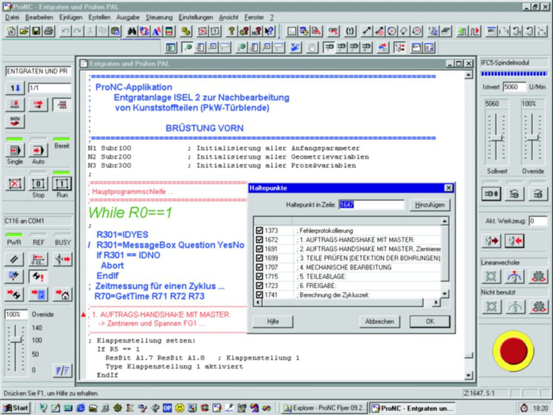Click the tool change-in icon below Akt. Werkzeug
This screenshot has height=415, width=553.
(x=515, y=241)
